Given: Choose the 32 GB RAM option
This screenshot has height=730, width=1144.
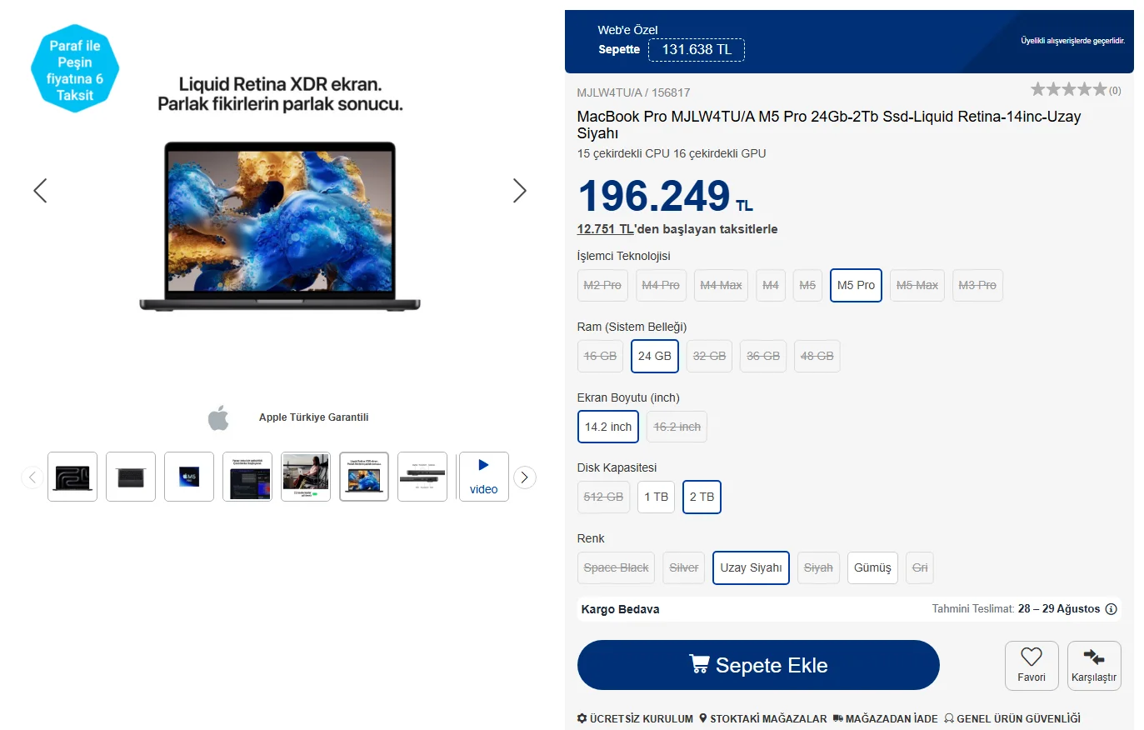Looking at the screenshot, I should (709, 356).
